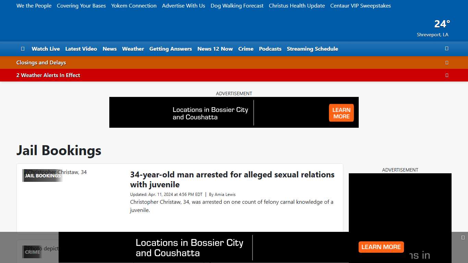Expand the Closings and Delays banner
This screenshot has height=263, width=468.
(x=41, y=62)
